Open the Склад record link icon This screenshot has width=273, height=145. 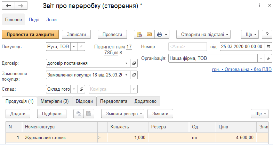pos(81,89)
